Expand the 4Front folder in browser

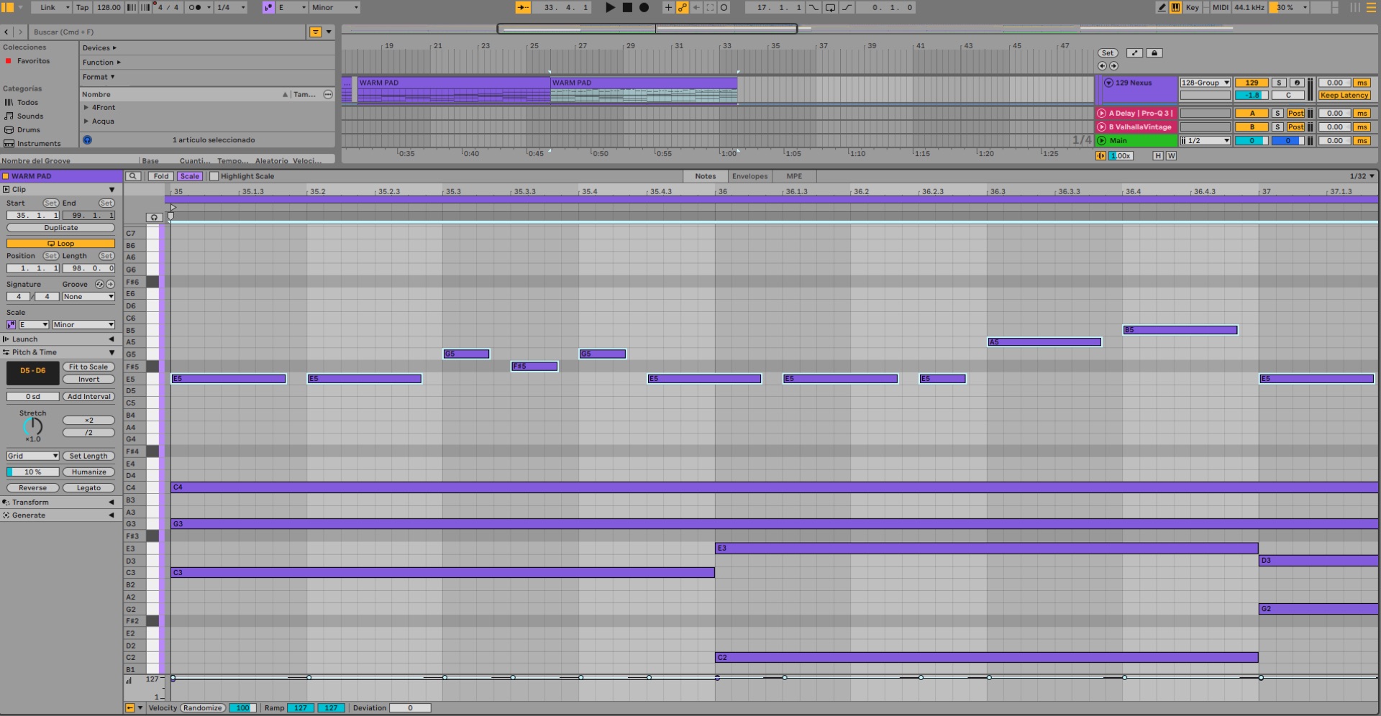pos(86,108)
